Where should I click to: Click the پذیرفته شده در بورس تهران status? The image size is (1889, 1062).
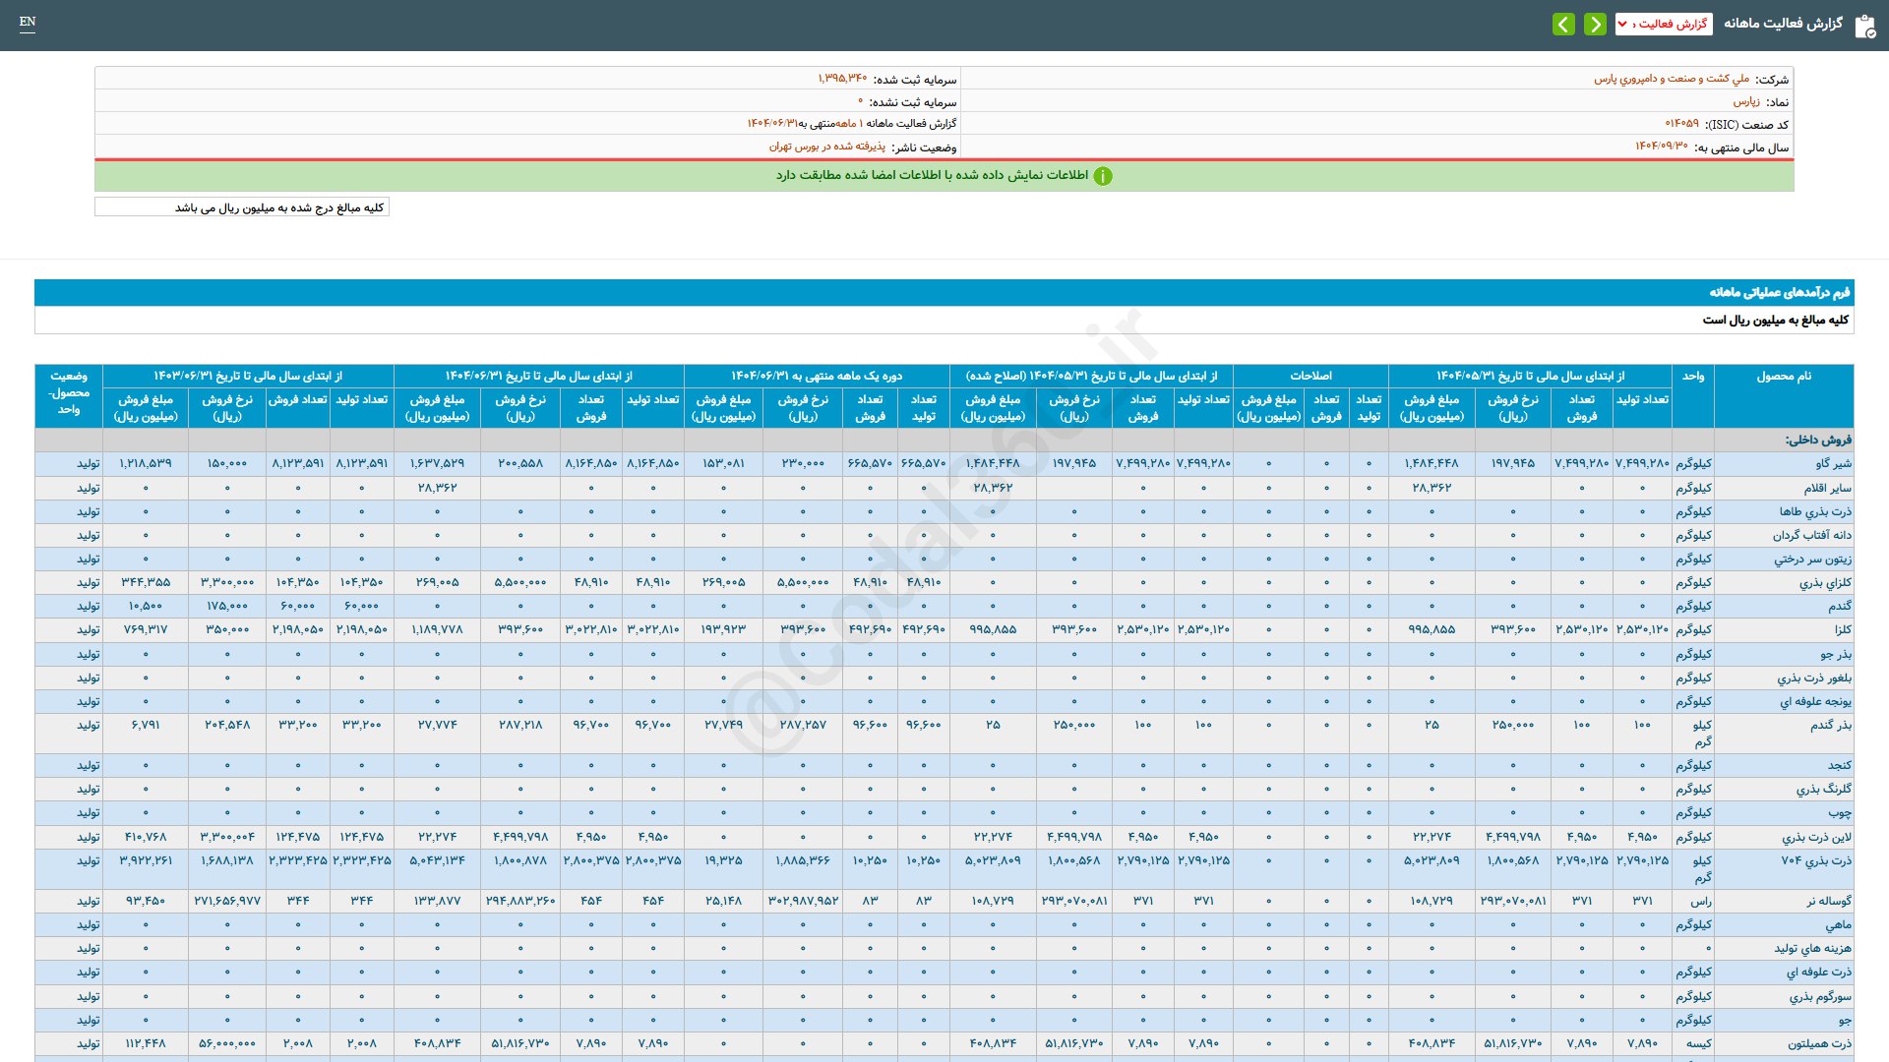tap(826, 147)
